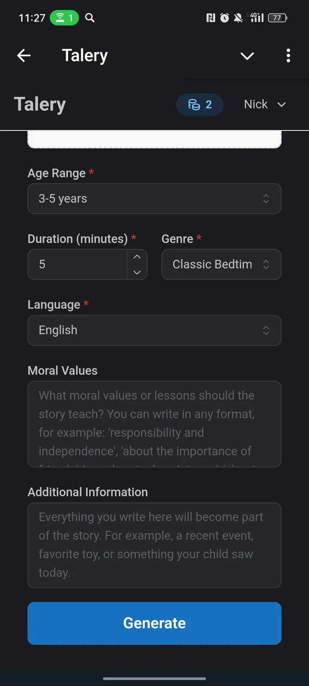Expand the Nick account menu

point(265,104)
